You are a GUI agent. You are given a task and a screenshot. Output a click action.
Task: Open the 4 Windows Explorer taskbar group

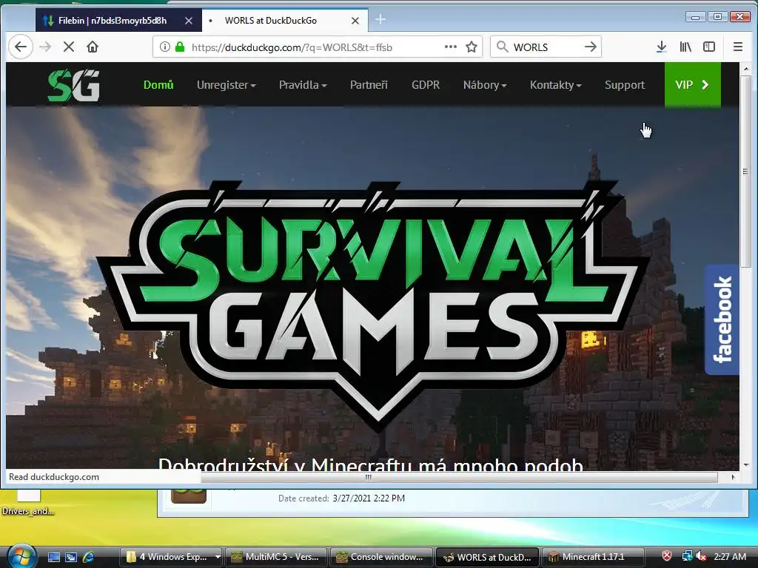click(x=167, y=557)
